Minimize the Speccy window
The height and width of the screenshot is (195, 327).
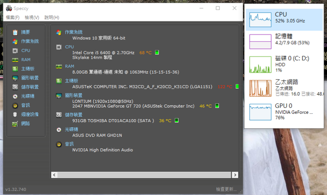[201, 8]
